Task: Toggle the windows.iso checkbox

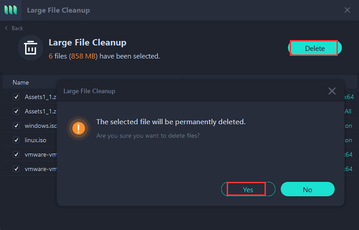Action: point(16,125)
